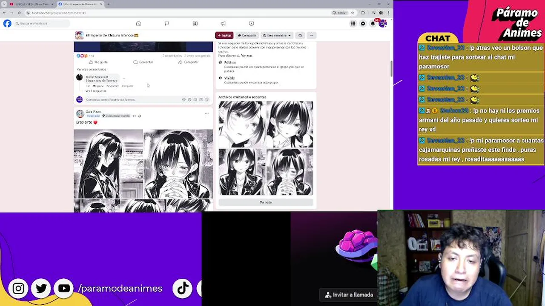Open left manga image in Galo Pinos post
The height and width of the screenshot is (306, 545).
point(108,164)
